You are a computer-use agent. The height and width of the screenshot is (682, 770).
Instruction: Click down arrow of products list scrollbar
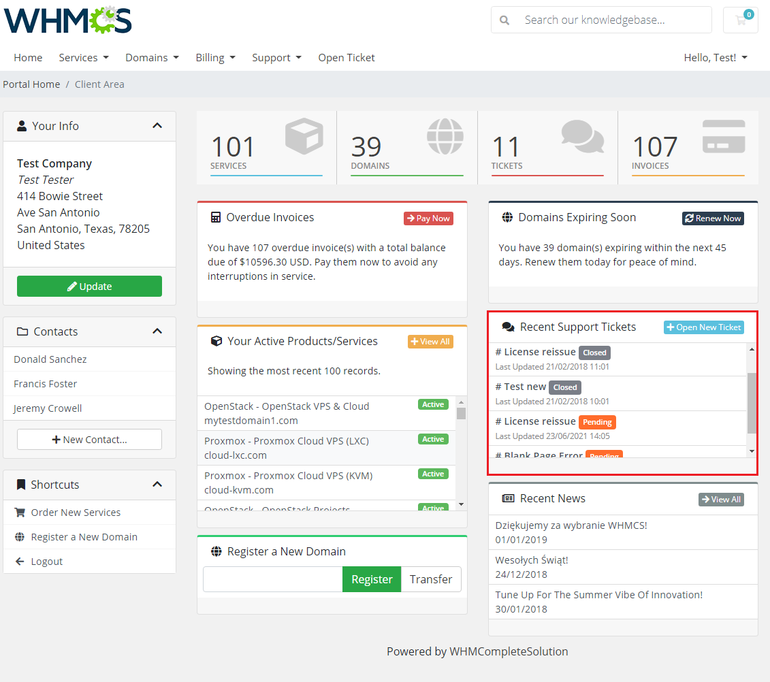pos(461,504)
